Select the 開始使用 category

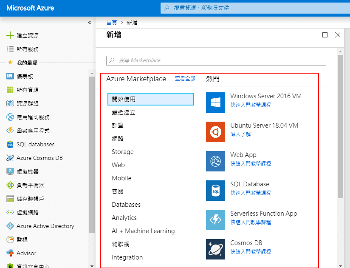click(151, 99)
